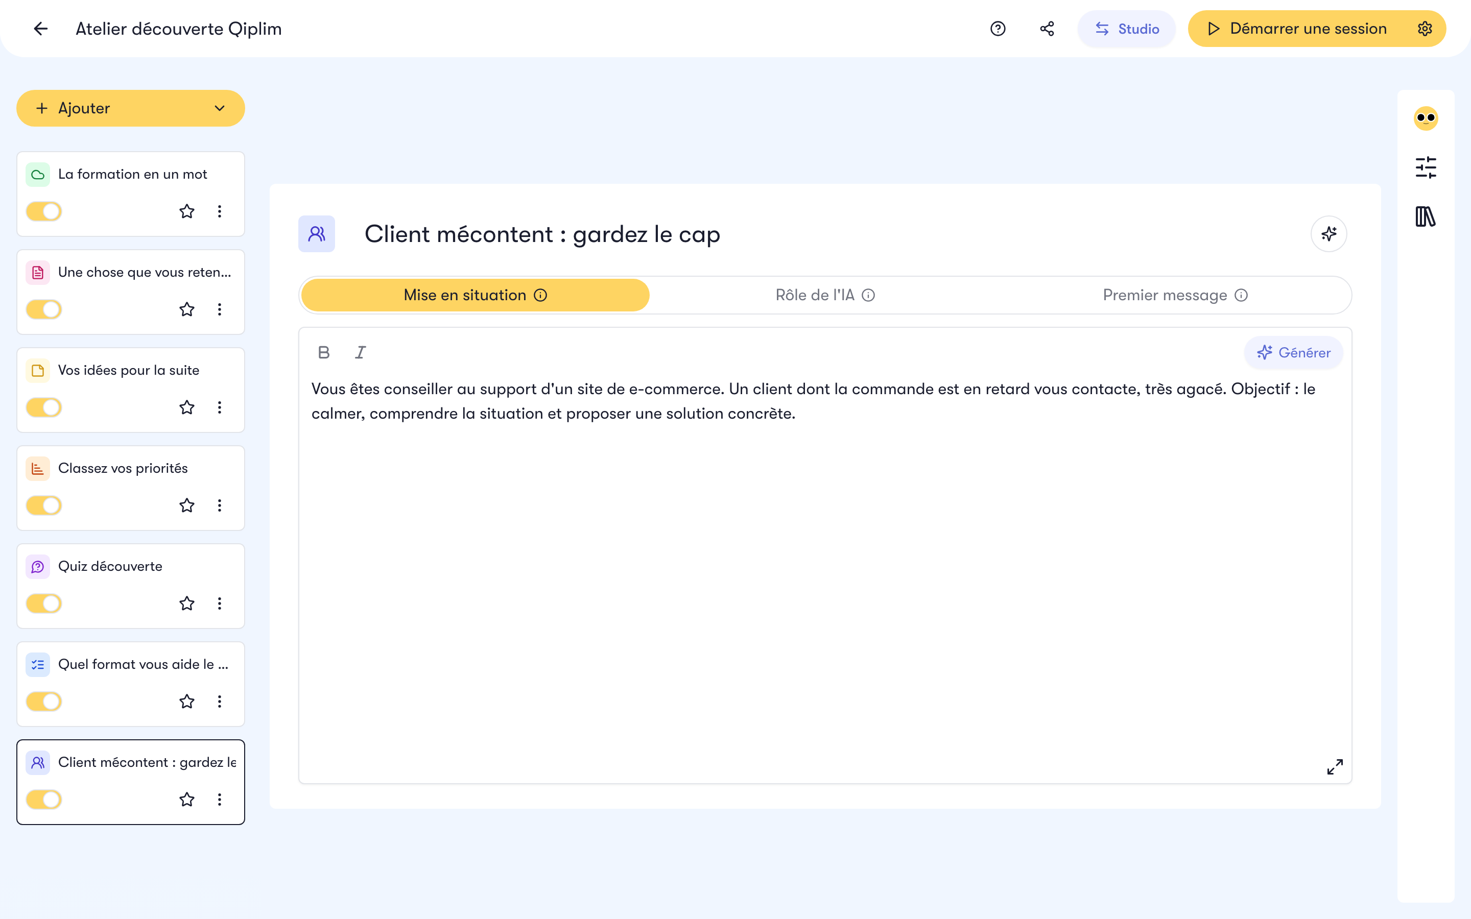Select the Vos idées pour la suite card
1471x919 pixels.
coord(131,390)
